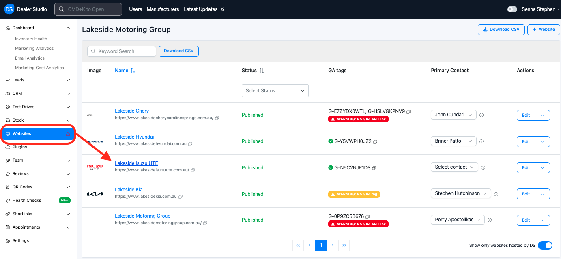
Task: Copy the G-N5C2NJR1DS tag icon
Action: point(374,168)
